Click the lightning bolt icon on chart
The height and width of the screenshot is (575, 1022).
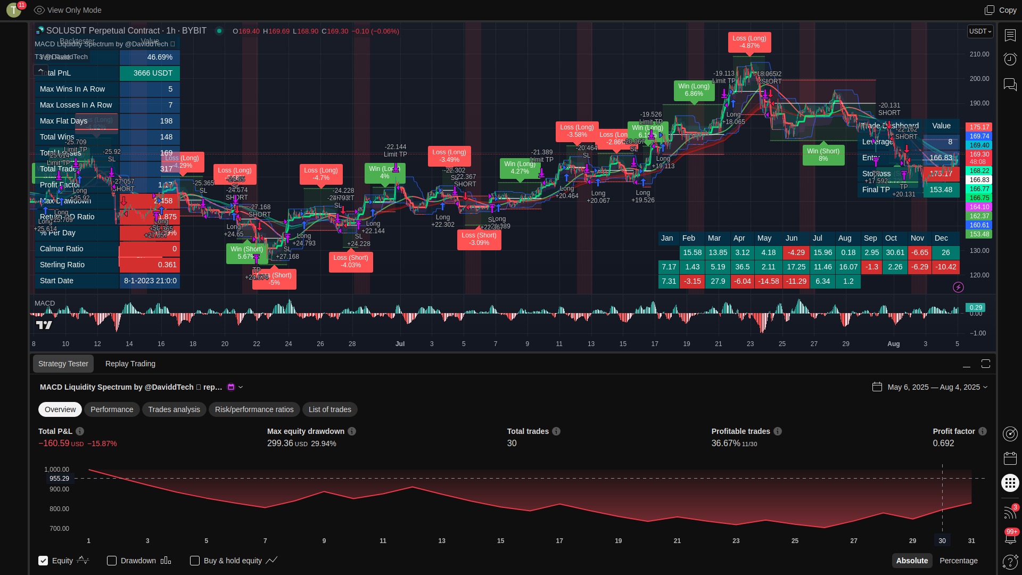pos(958,287)
